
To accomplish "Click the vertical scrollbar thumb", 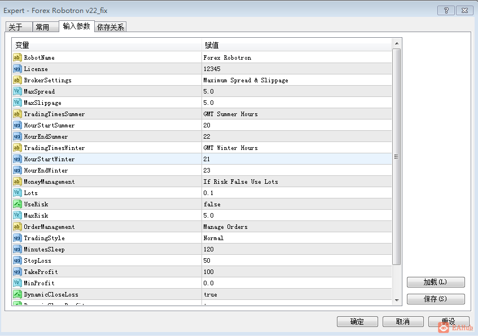I will tap(397, 157).
